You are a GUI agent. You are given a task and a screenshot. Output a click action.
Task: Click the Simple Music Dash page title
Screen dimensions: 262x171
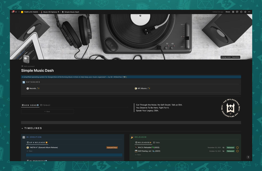tap(38, 71)
